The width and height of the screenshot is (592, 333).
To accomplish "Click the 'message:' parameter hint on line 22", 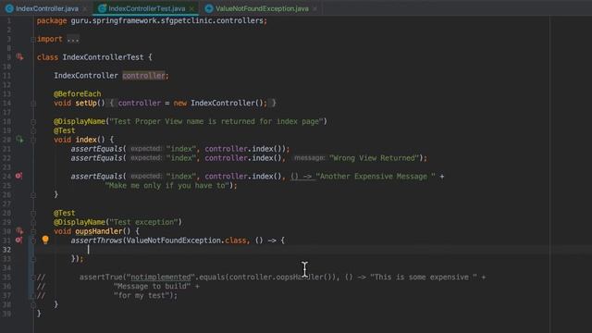I will click(310, 158).
